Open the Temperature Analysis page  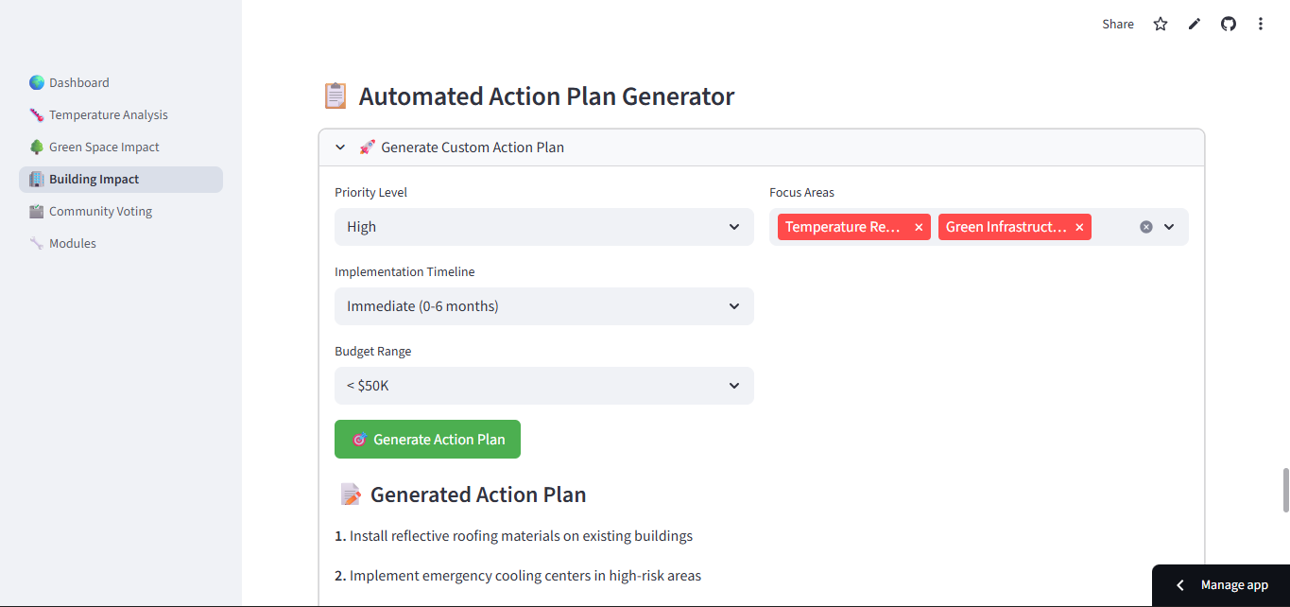[108, 115]
